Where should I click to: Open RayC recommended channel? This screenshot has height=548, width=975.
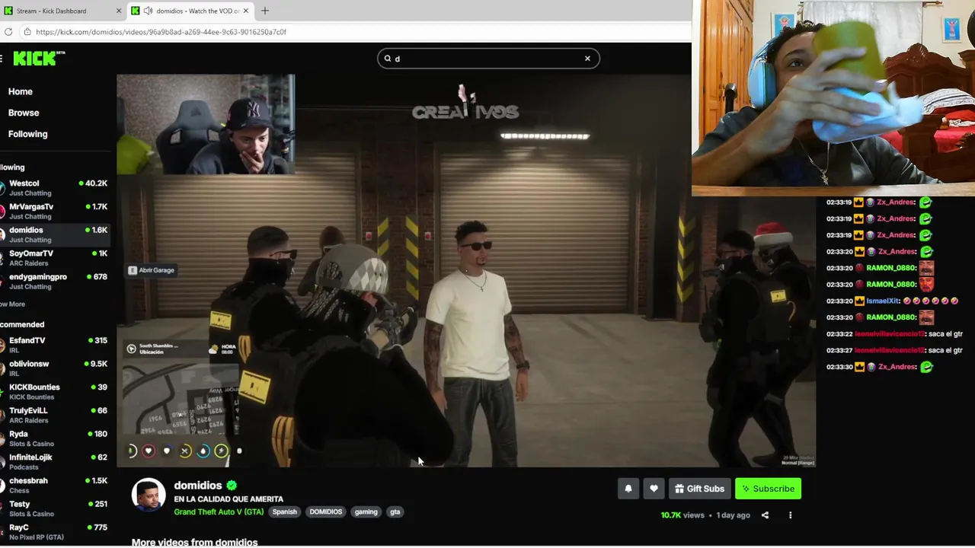click(55, 531)
